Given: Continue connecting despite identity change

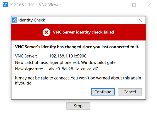Looking at the screenshot, I should pos(103,92).
